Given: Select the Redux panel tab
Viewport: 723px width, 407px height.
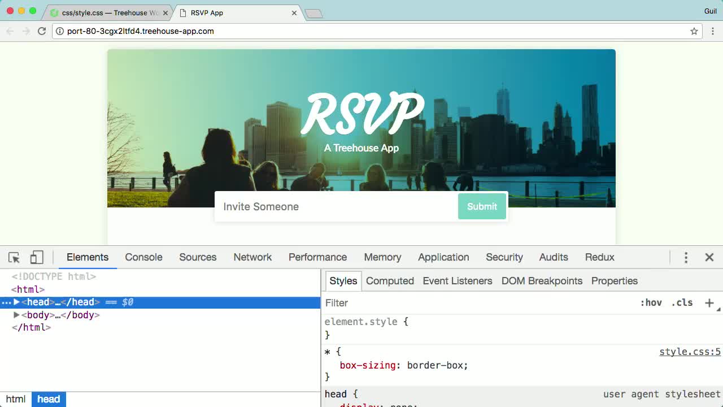Looking at the screenshot, I should (599, 257).
